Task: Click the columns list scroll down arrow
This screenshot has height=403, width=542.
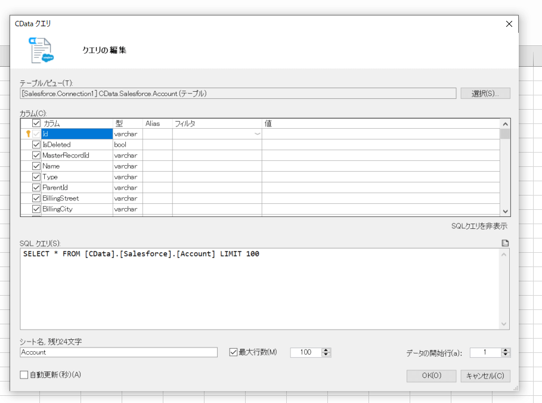Action: click(506, 211)
